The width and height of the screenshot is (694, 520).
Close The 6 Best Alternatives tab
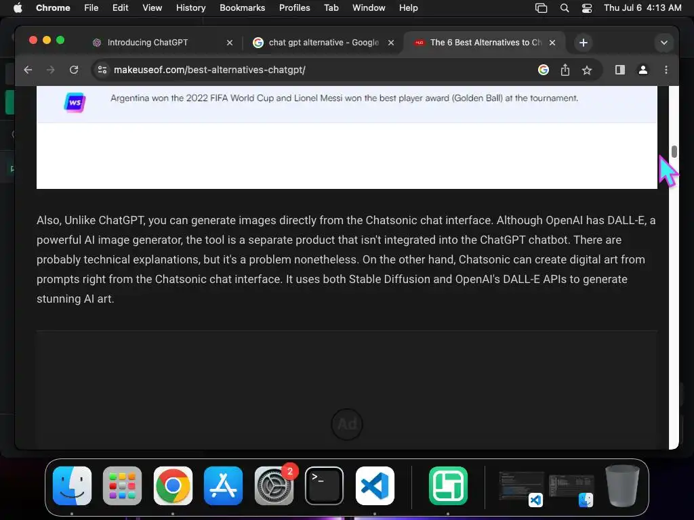tap(552, 43)
